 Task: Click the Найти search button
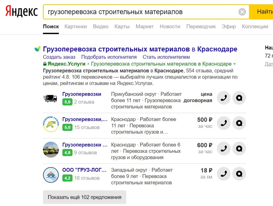(x=261, y=12)
